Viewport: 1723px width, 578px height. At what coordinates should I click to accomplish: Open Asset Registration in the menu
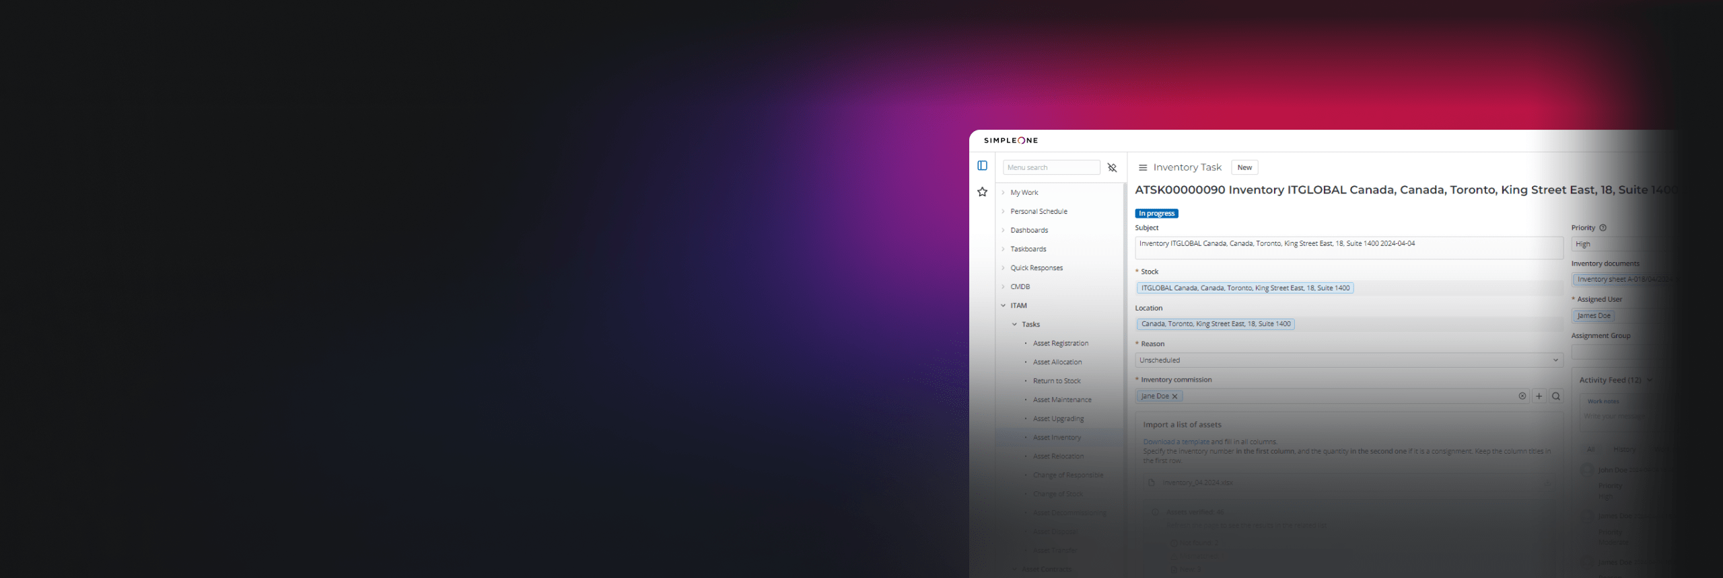[1060, 343]
